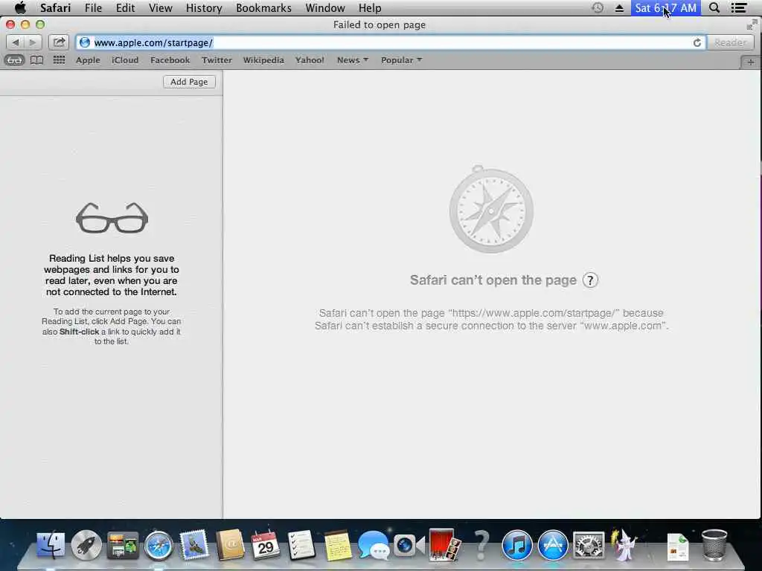
Task: Reload the page with refresh icon
Action: click(x=697, y=42)
